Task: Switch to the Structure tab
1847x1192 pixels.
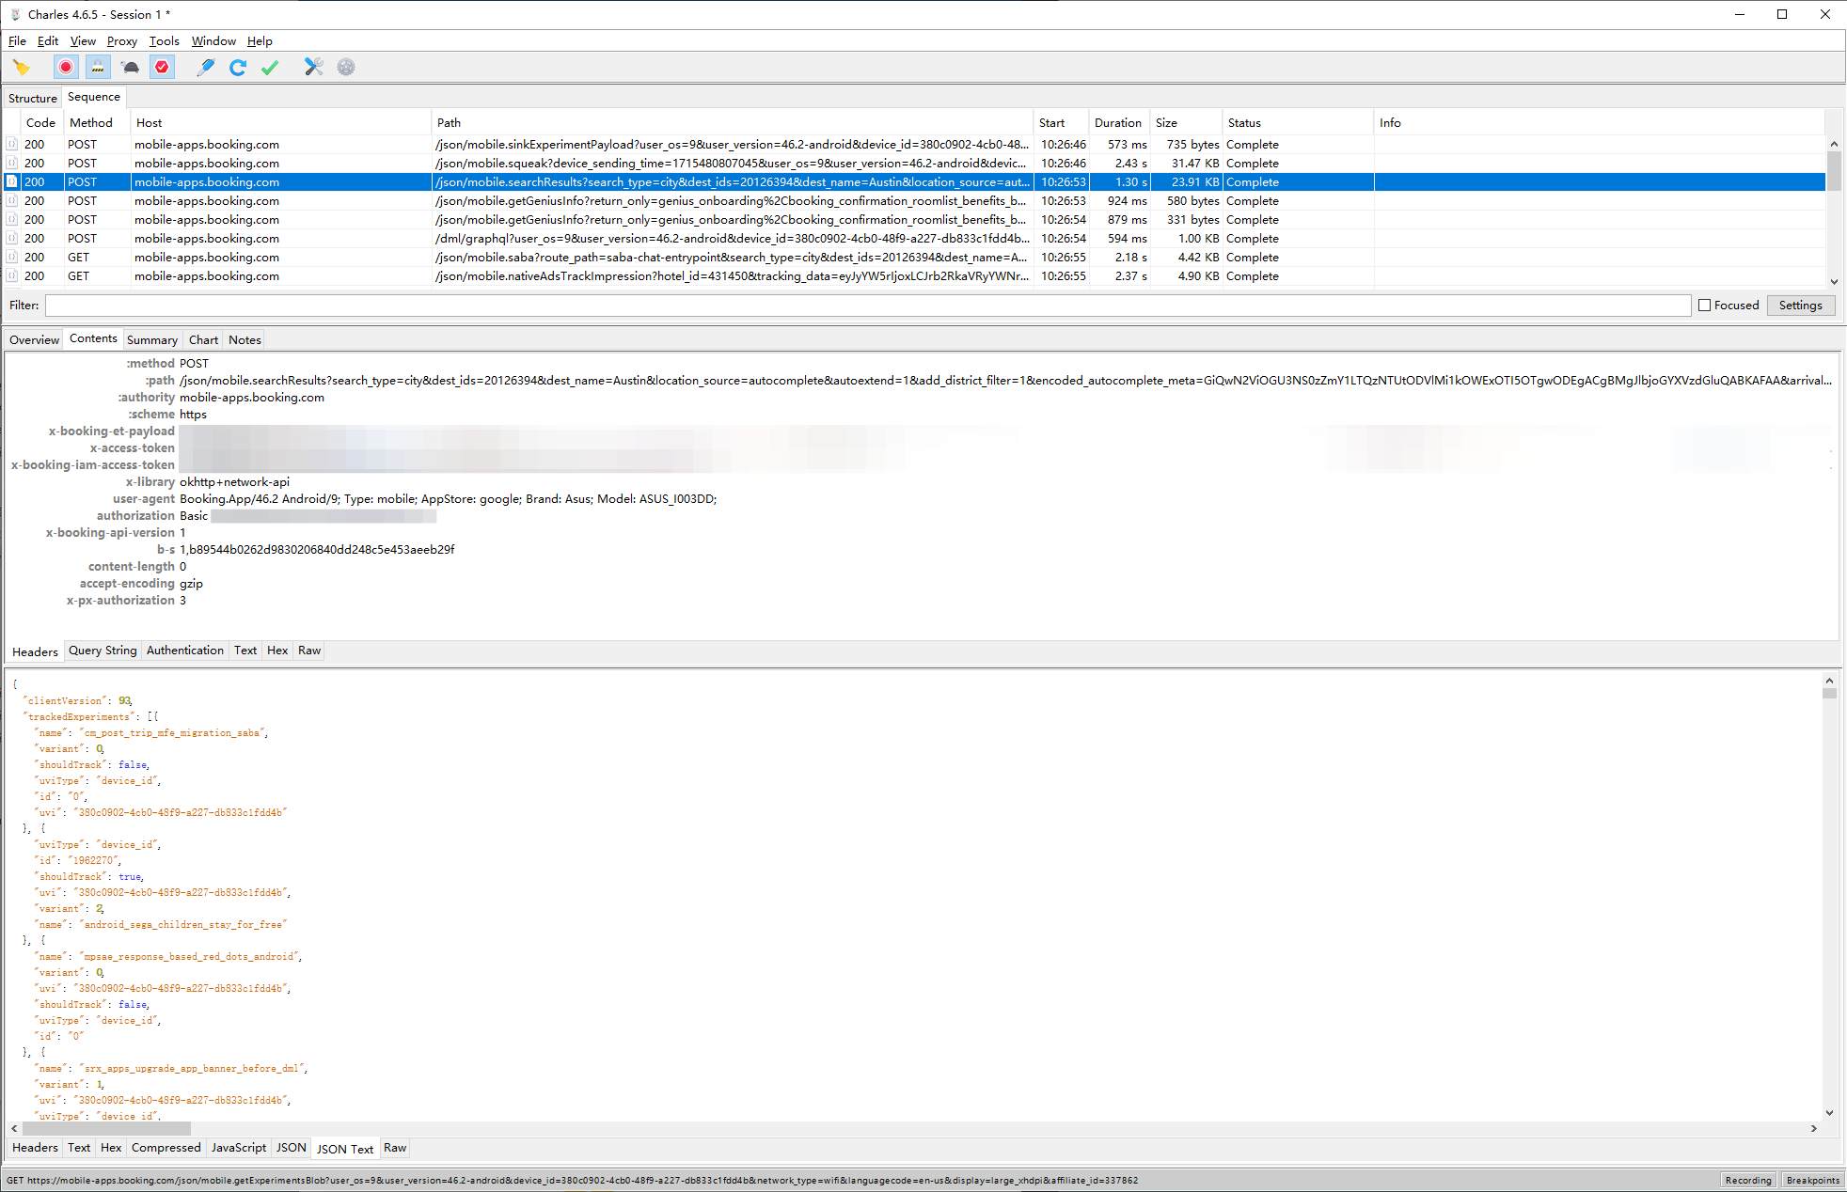Action: pos(33,98)
